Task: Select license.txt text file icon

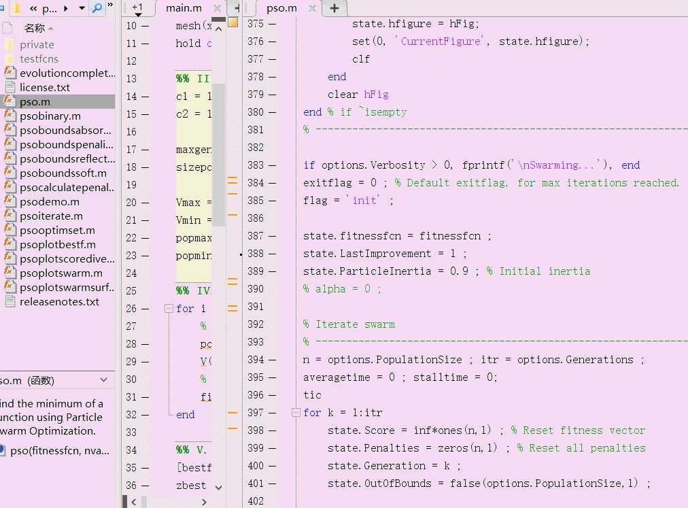Action: point(10,87)
